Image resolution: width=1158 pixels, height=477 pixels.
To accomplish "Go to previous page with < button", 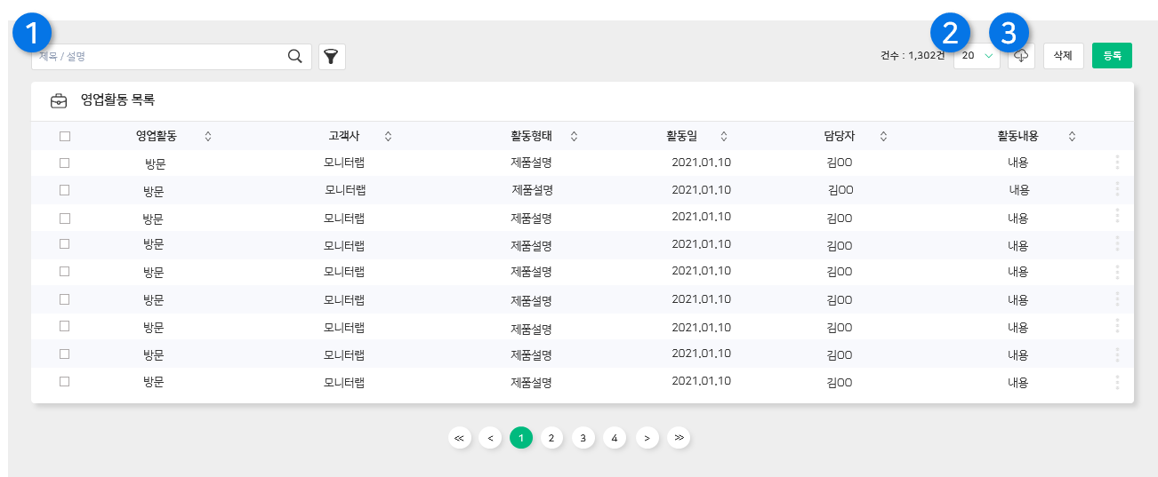I will tap(489, 437).
